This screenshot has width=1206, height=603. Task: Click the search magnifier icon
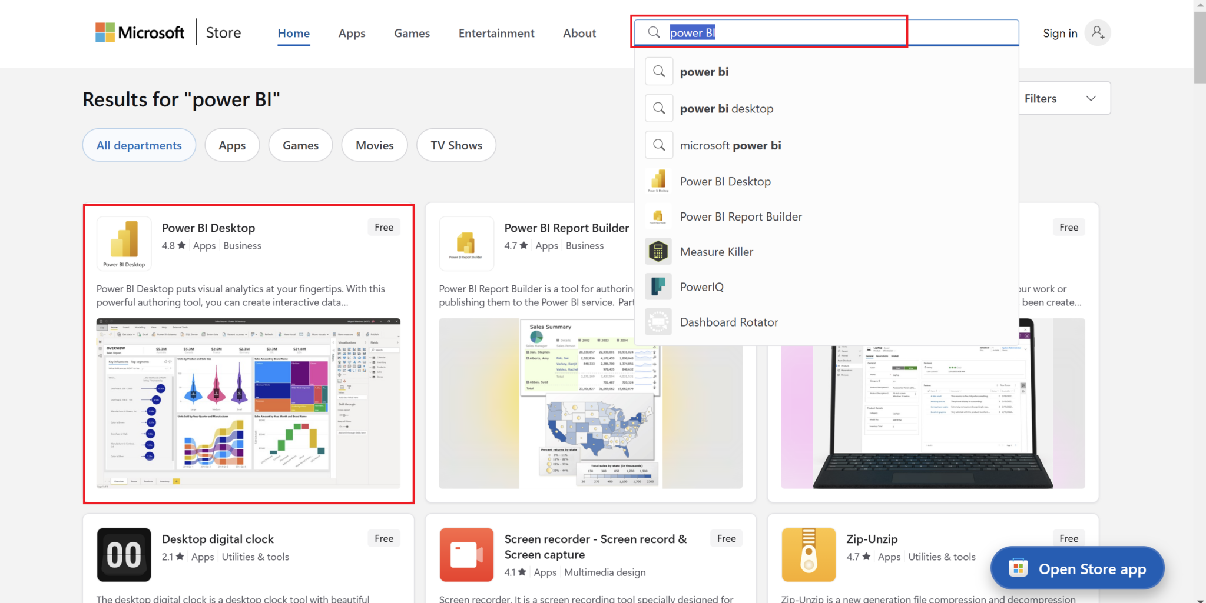[654, 32]
